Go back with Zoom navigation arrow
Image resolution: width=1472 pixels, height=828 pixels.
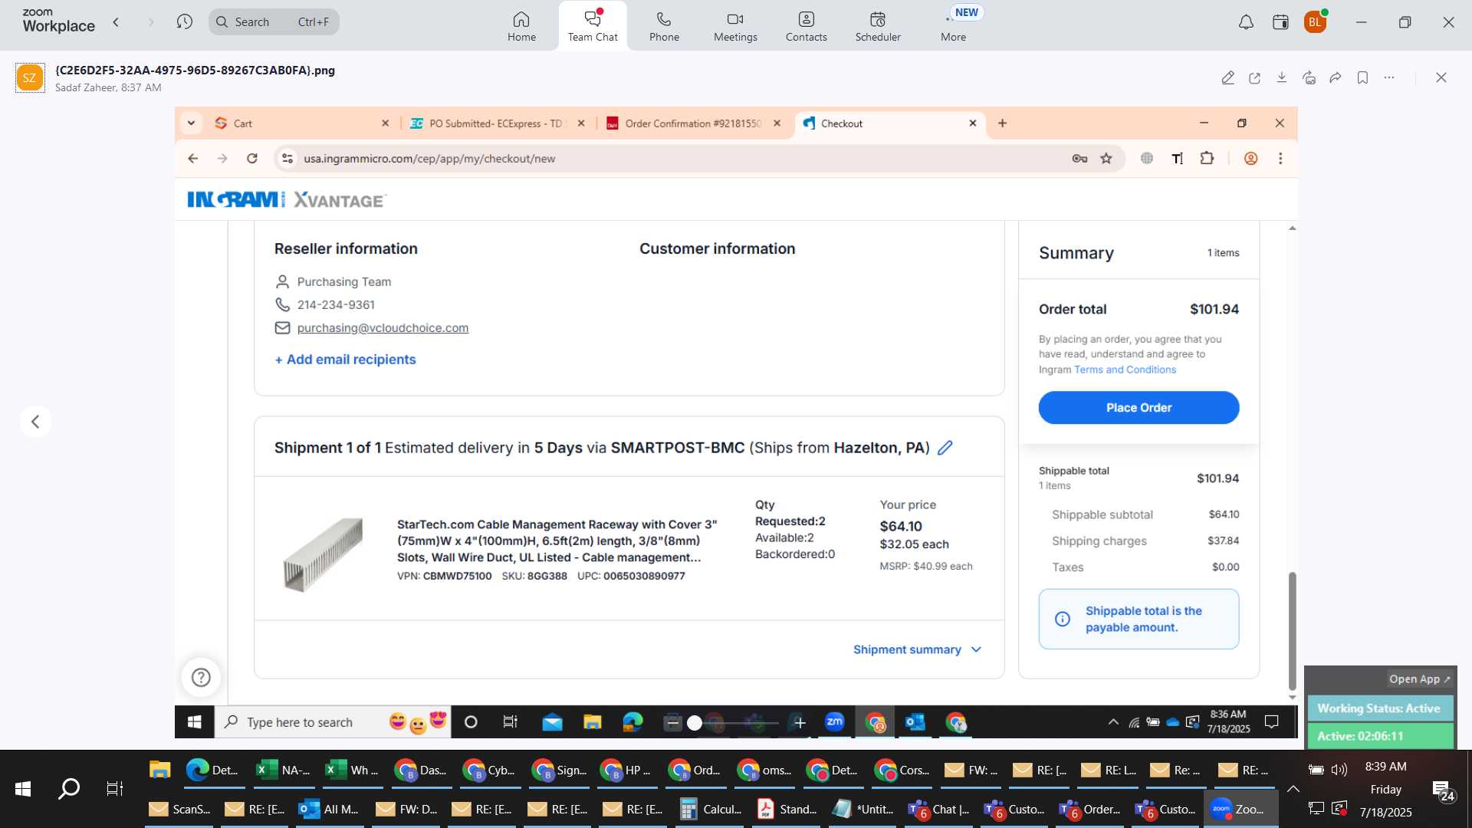117,22
